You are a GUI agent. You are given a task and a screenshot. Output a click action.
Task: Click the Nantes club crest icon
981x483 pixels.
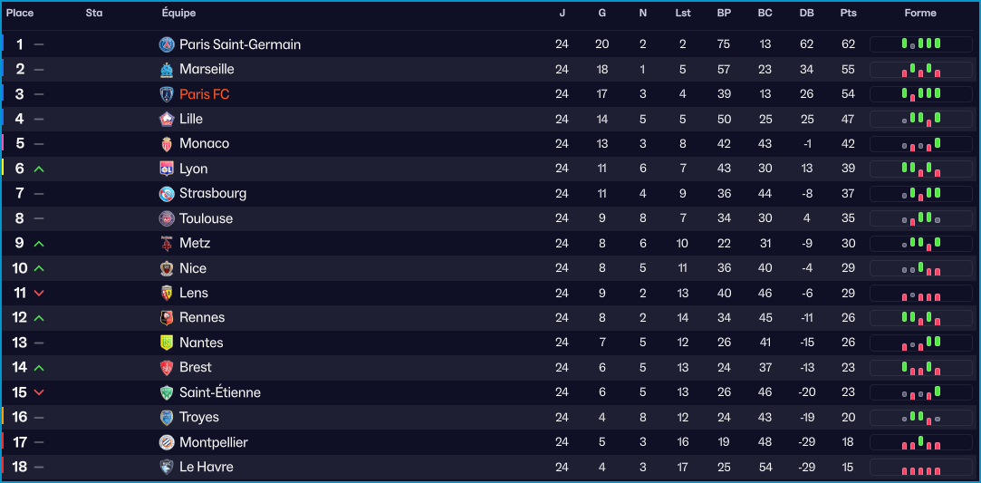point(167,343)
